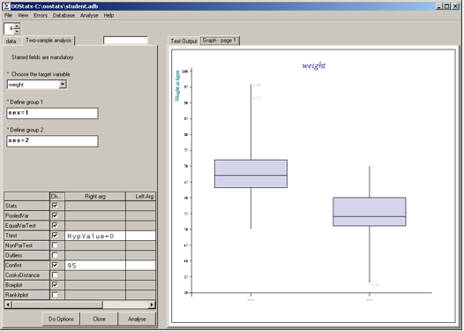Click the Analyse button

tap(137, 319)
